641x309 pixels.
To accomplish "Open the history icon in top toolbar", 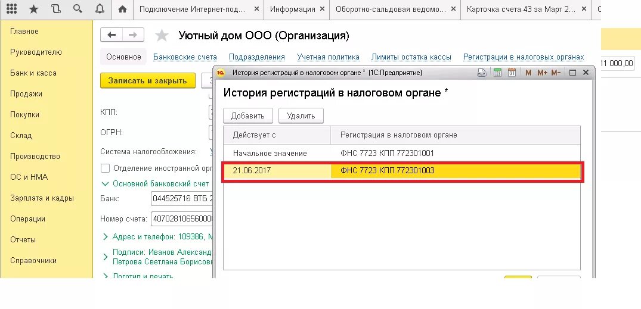I will coord(55,9).
